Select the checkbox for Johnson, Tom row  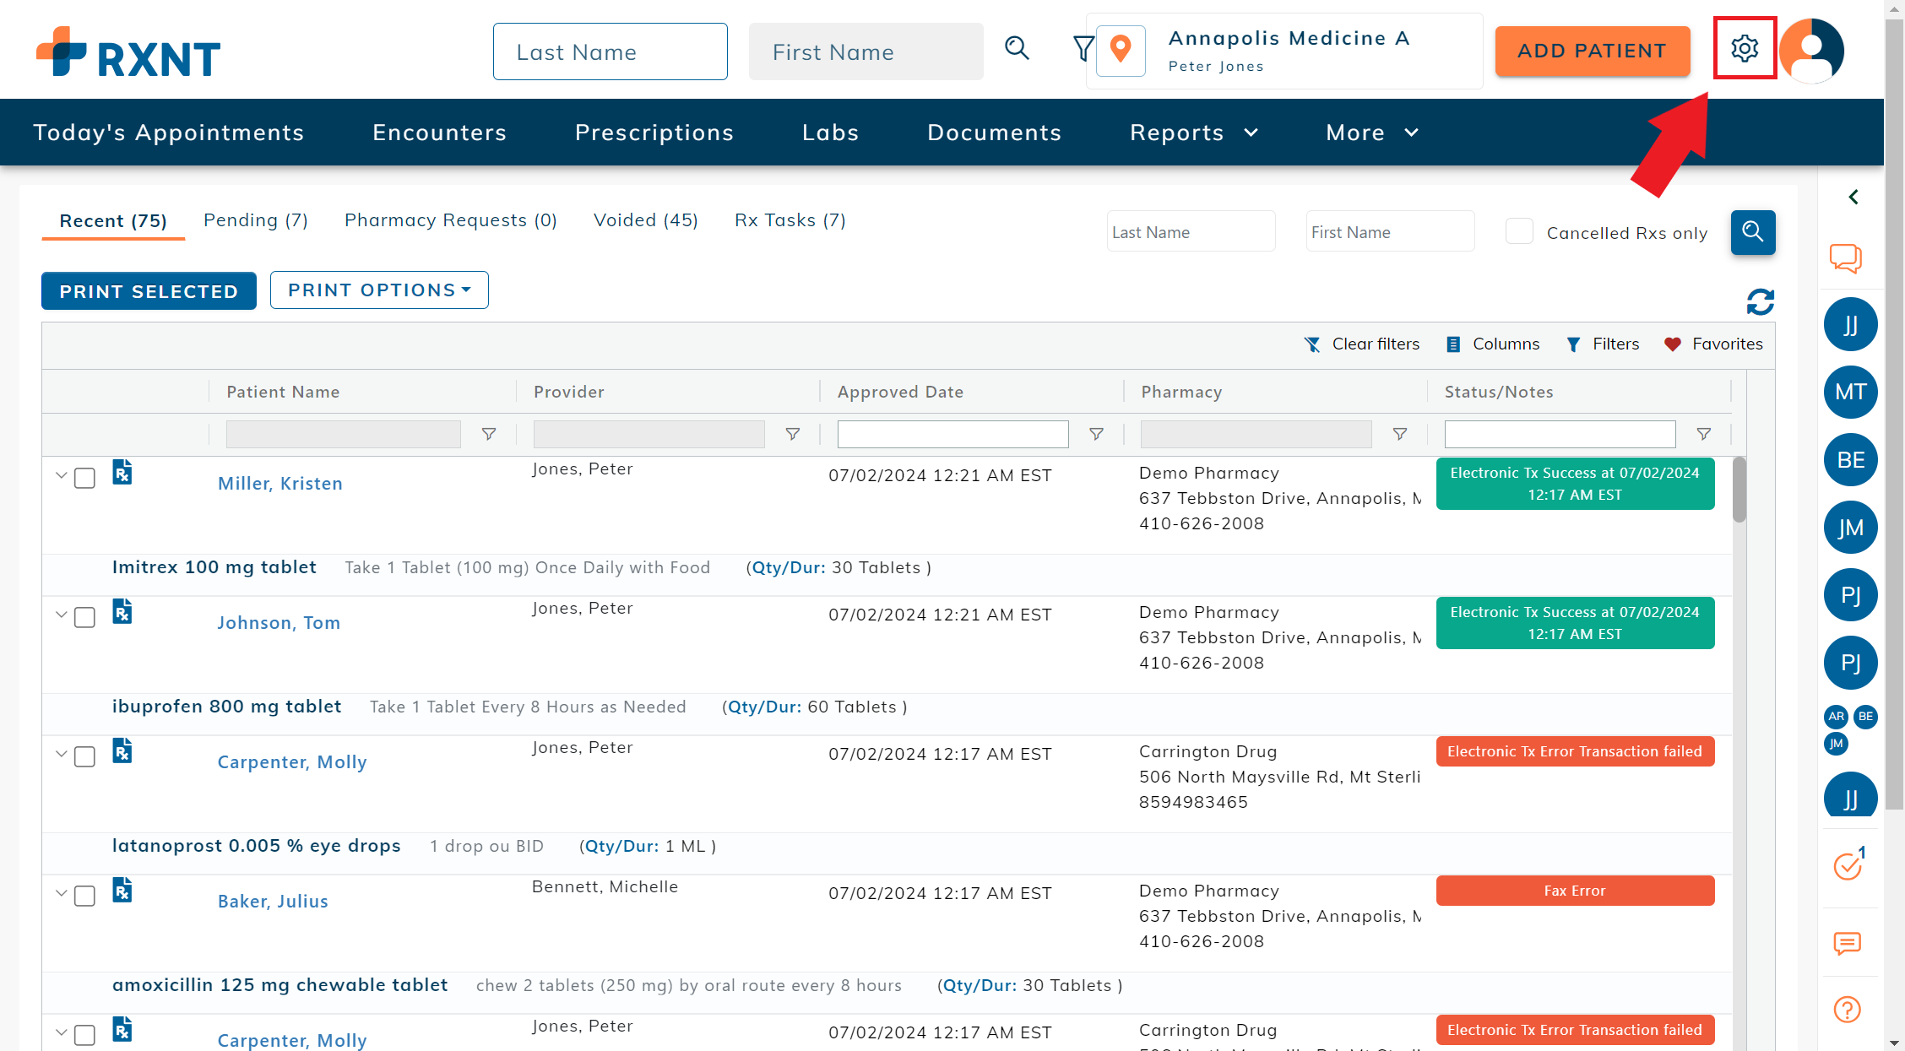[85, 618]
